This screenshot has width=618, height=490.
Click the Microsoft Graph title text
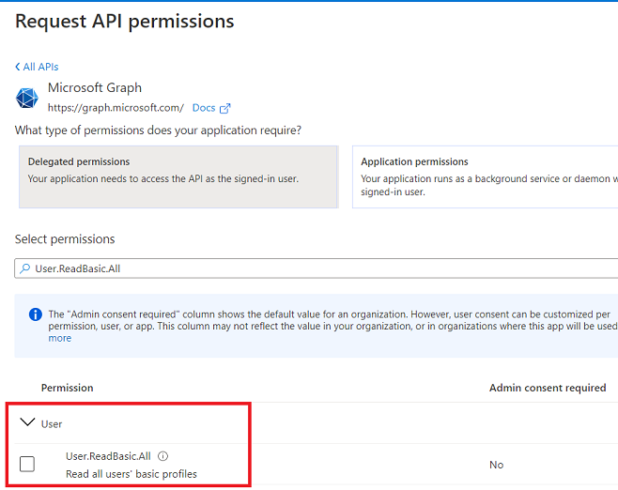point(95,88)
